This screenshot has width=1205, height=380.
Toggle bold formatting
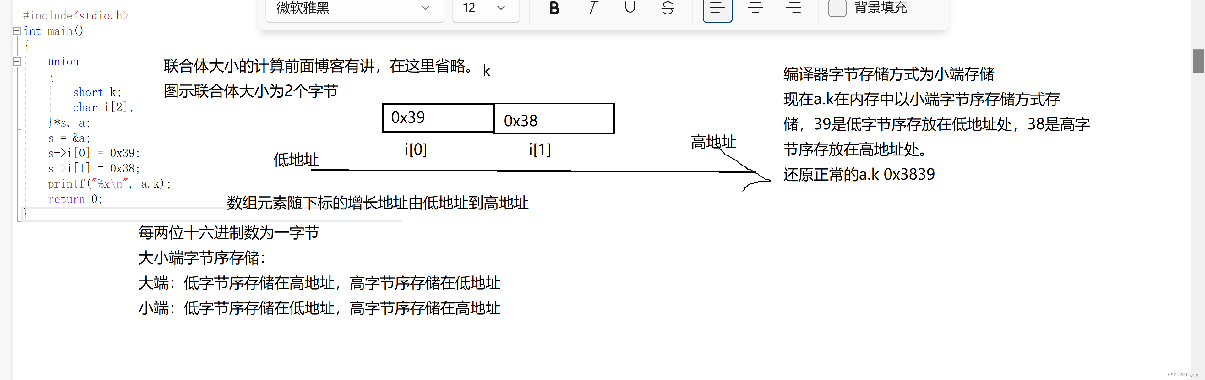point(554,8)
